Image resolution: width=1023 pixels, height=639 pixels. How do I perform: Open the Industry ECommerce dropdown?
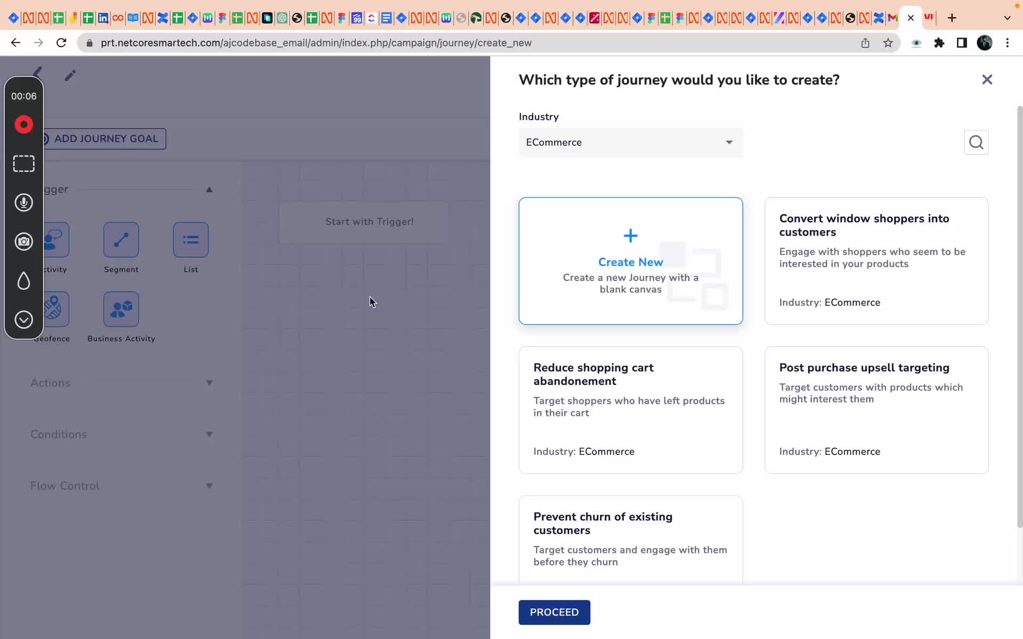[630, 143]
